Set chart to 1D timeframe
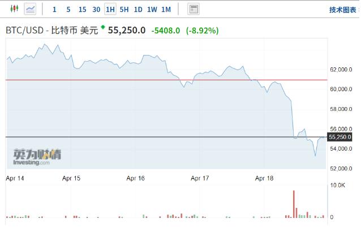The image size is (361, 235). click(138, 10)
